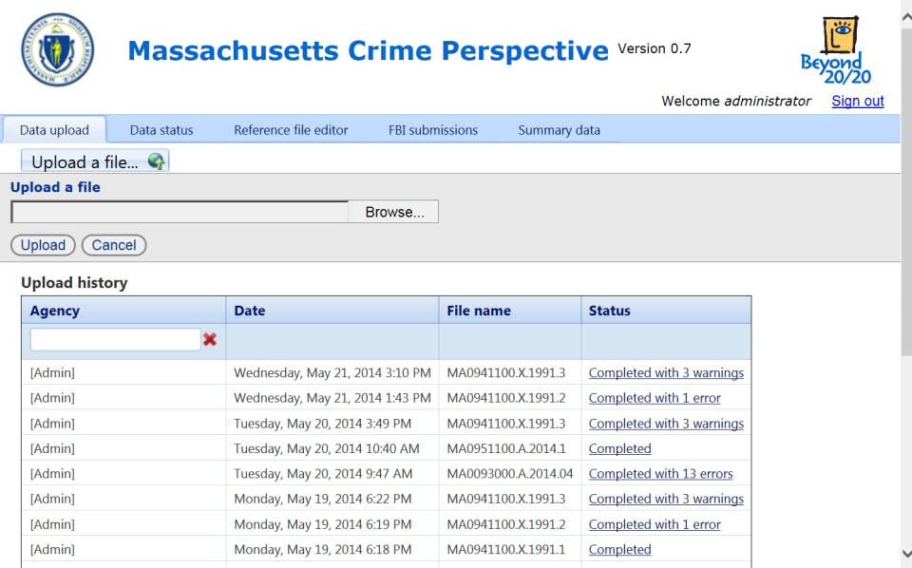Go to the Summary data tab

pyautogui.click(x=559, y=130)
